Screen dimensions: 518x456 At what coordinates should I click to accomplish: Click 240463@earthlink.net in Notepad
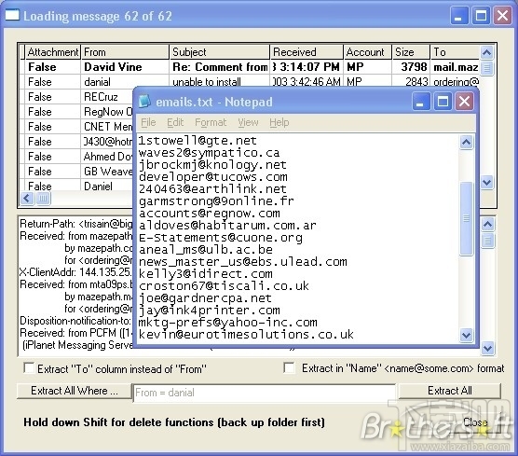pyautogui.click(x=212, y=189)
